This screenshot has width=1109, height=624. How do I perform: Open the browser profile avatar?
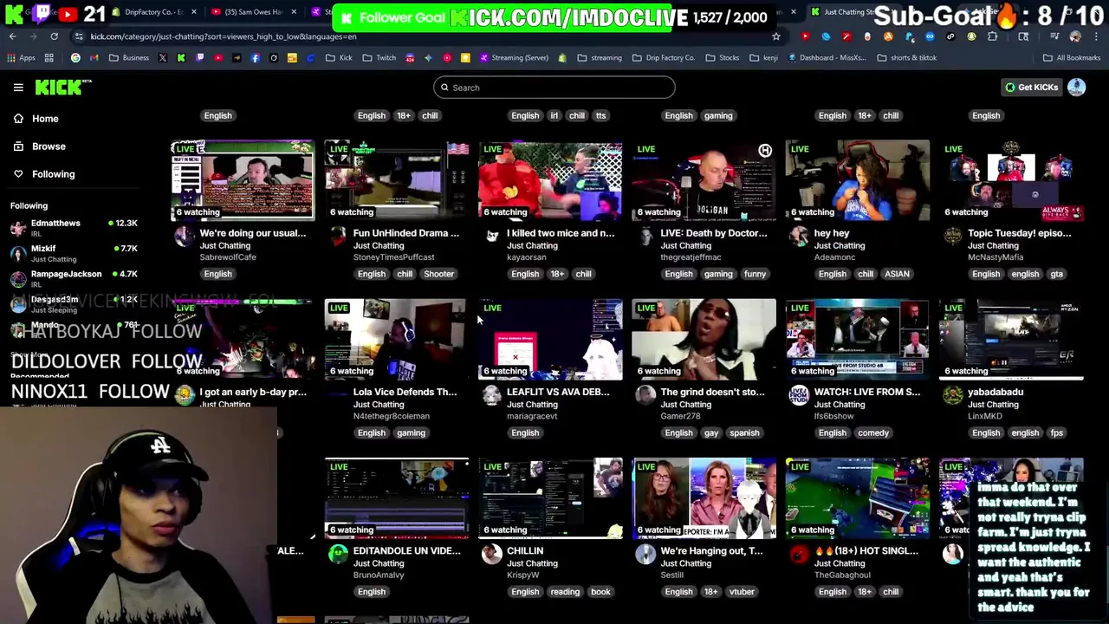click(1075, 36)
